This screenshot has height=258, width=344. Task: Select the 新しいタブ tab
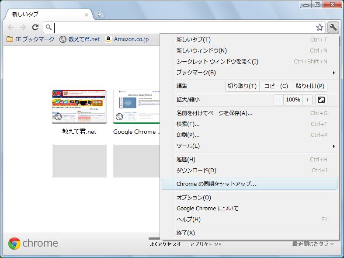pos(49,14)
